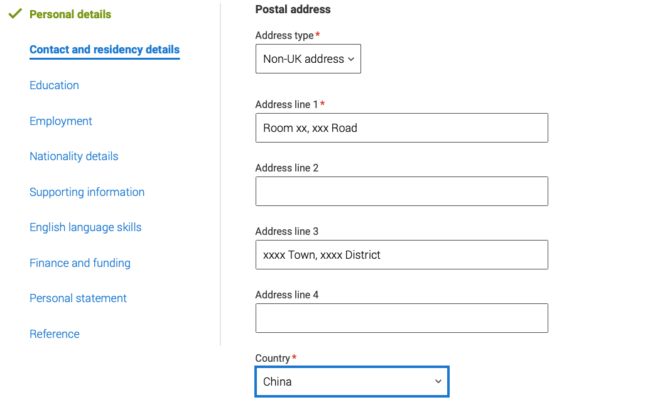Go to the Education section
Image resolution: width=672 pixels, height=412 pixels.
(54, 85)
